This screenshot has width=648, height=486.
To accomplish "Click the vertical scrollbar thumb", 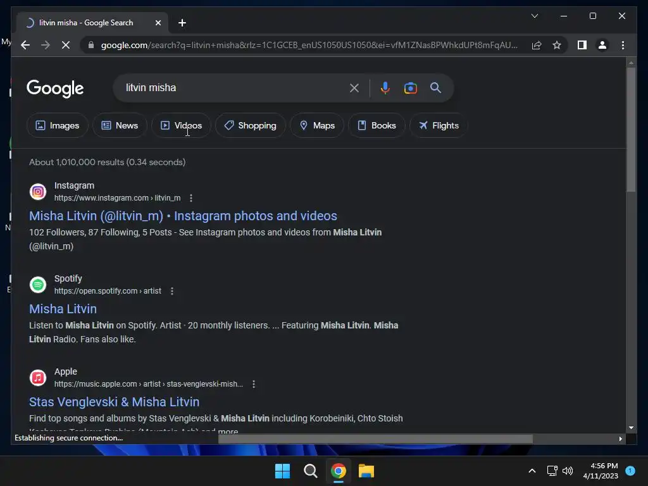I will (x=631, y=130).
